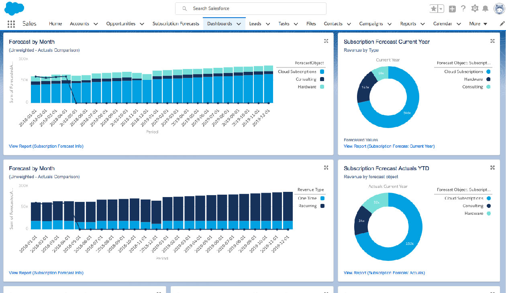Click the Salesforce cloud logo
Image resolution: width=506 pixels, height=293 pixels.
(x=14, y=8)
